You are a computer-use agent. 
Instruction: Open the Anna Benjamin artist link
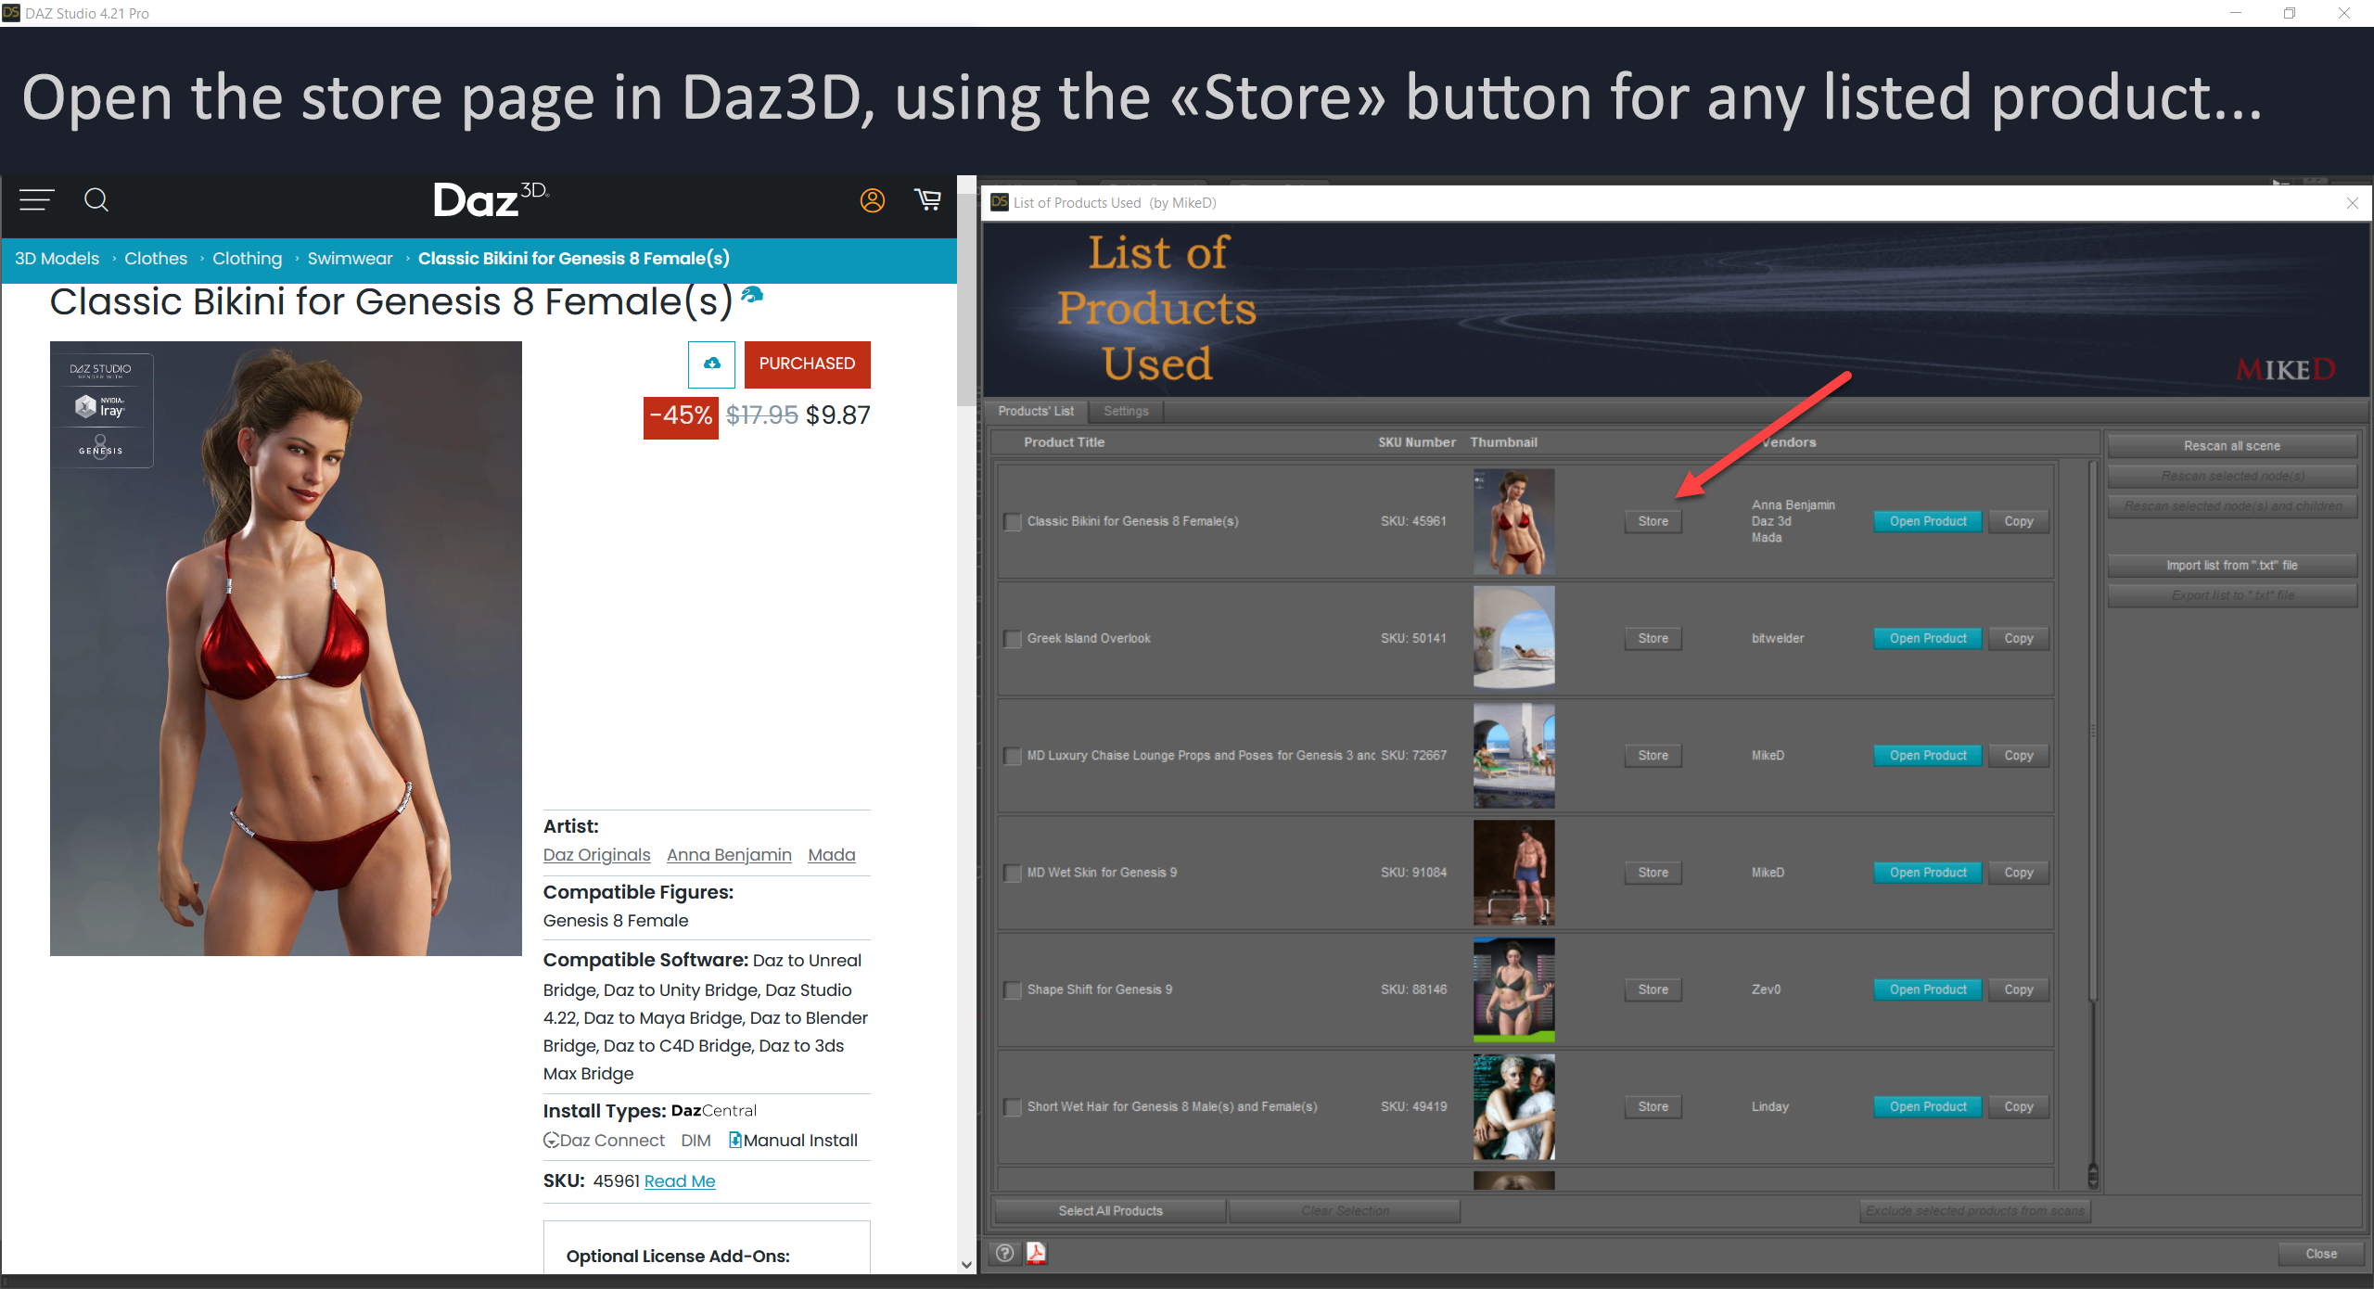click(729, 855)
